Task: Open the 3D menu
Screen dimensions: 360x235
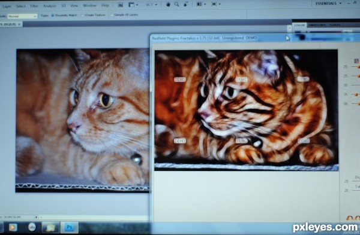Action: click(64, 6)
